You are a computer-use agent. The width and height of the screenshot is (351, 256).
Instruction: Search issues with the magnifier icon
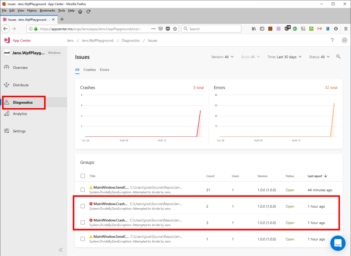coord(338,57)
